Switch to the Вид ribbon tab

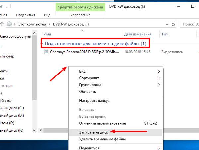coord(47,15)
